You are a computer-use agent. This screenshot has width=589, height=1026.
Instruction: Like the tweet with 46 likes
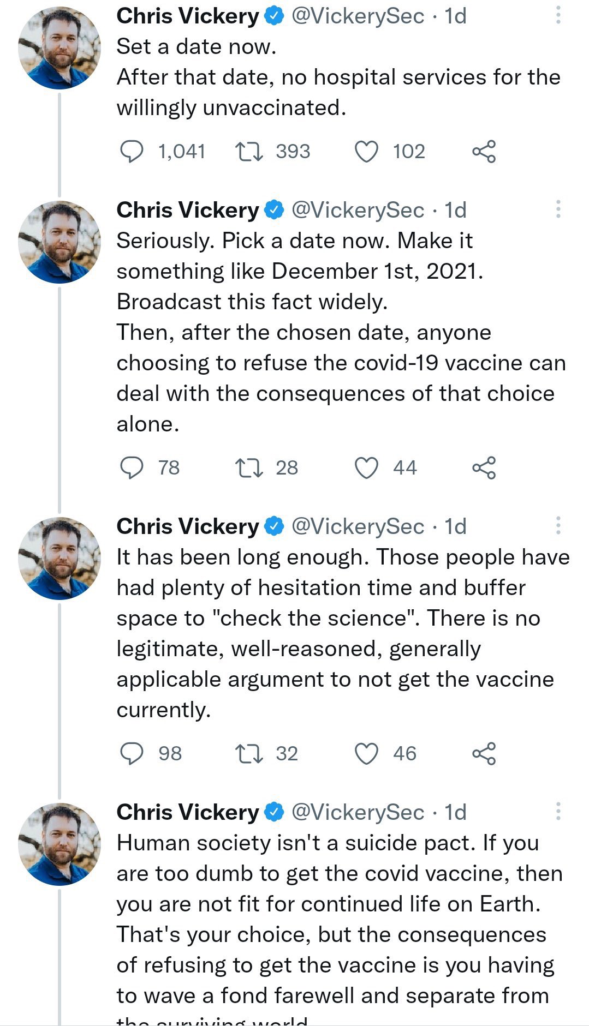pos(366,753)
